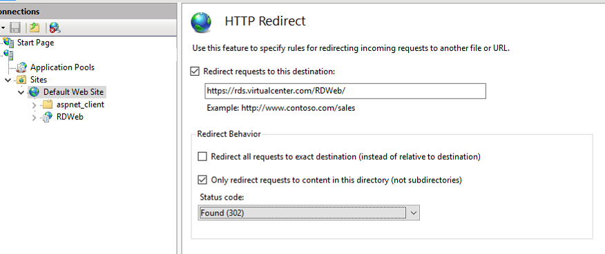
Task: Collapse the Default Web Site node
Action: click(x=21, y=92)
